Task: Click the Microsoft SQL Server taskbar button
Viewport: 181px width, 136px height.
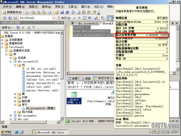Action: pos(51,132)
